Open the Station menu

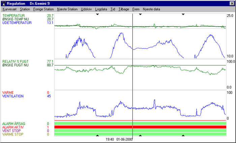25,9
